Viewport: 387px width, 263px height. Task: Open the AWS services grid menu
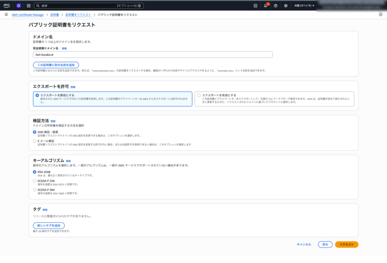(x=28, y=5)
